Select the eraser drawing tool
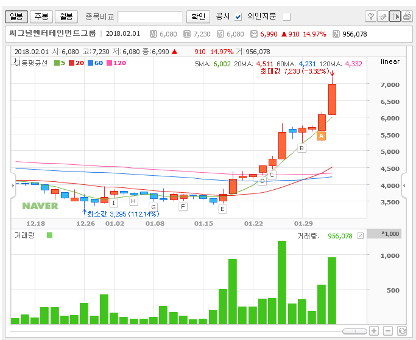Image resolution: width=416 pixels, height=340 pixels. pos(383,16)
